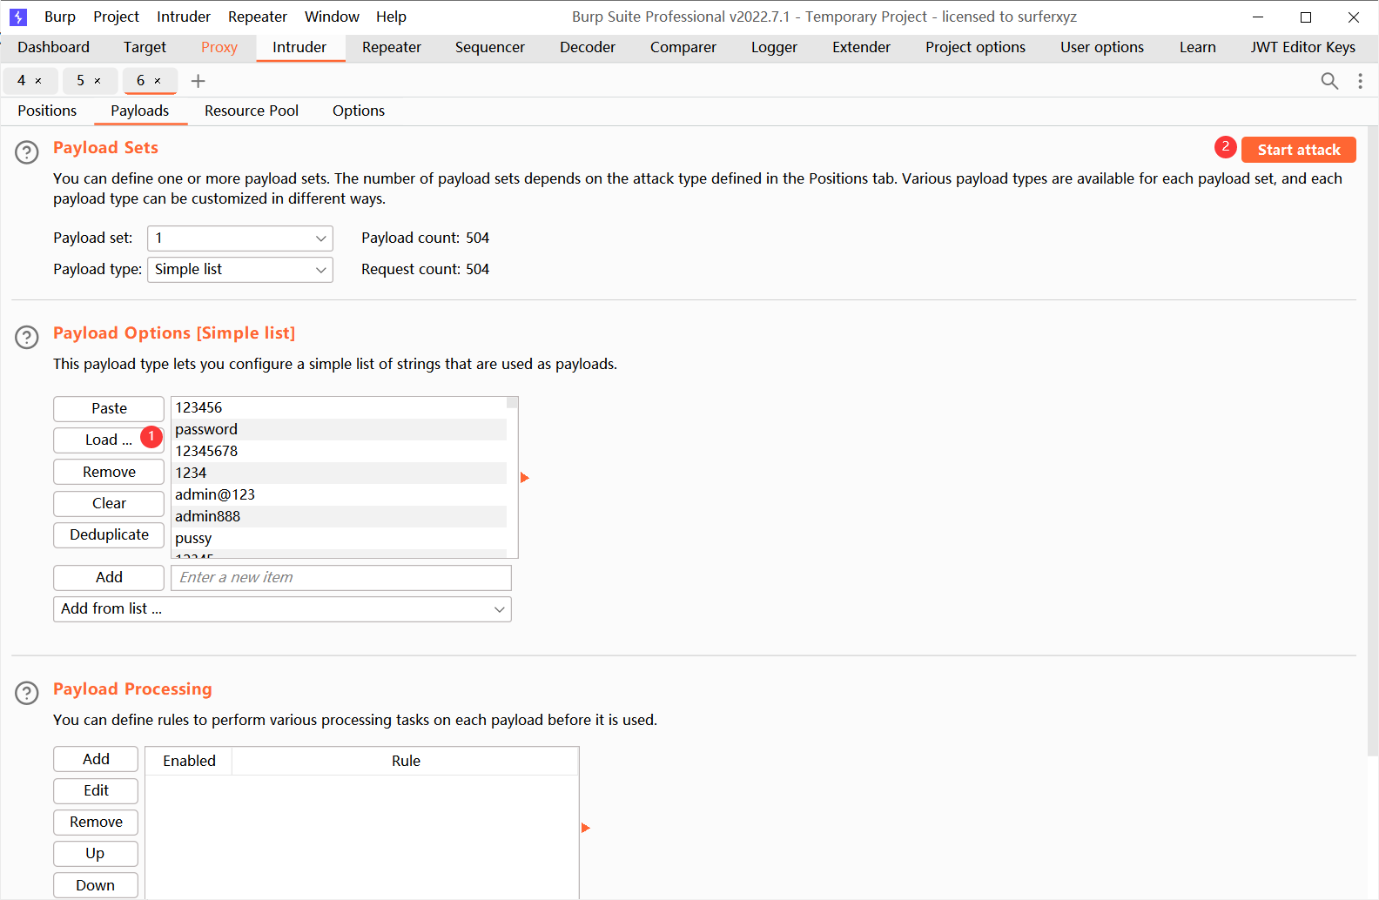The width and height of the screenshot is (1379, 900).
Task: Move processing rule Down
Action: click(96, 885)
